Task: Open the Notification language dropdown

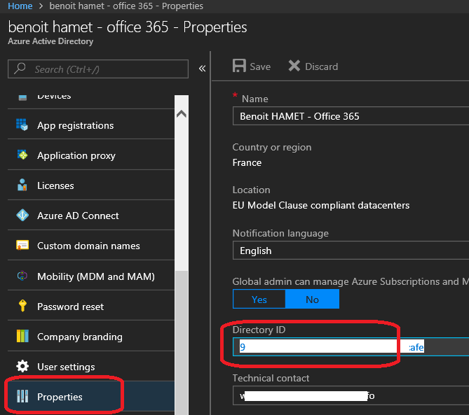Action: [351, 251]
